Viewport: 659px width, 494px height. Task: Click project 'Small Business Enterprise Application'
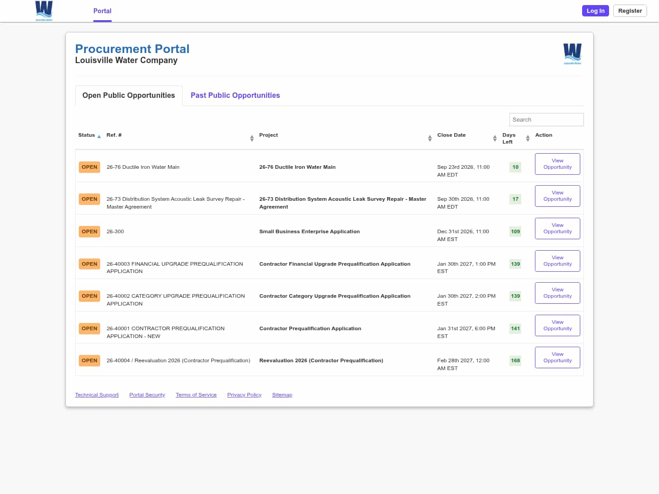point(309,231)
